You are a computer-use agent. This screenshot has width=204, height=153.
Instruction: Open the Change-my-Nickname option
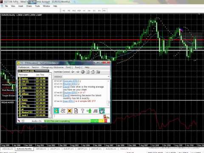click(52, 67)
